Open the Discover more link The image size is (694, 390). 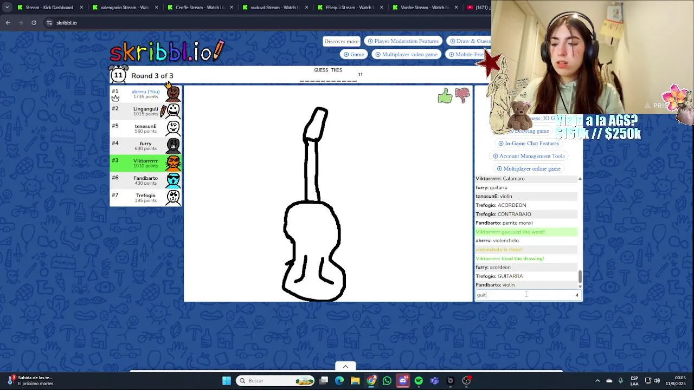pos(342,41)
